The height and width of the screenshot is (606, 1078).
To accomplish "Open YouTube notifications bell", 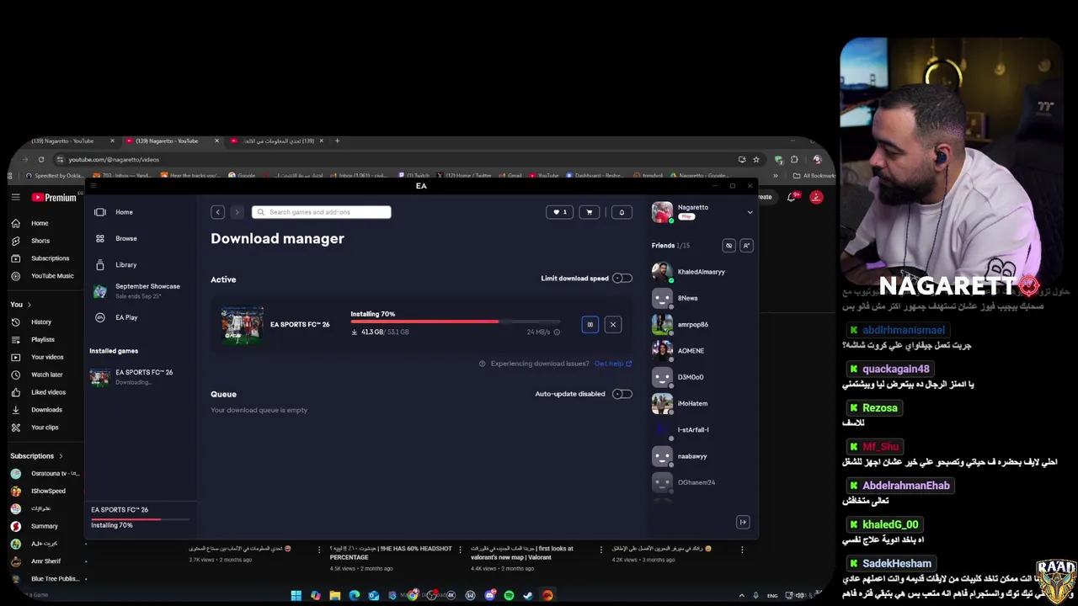I will click(x=792, y=197).
